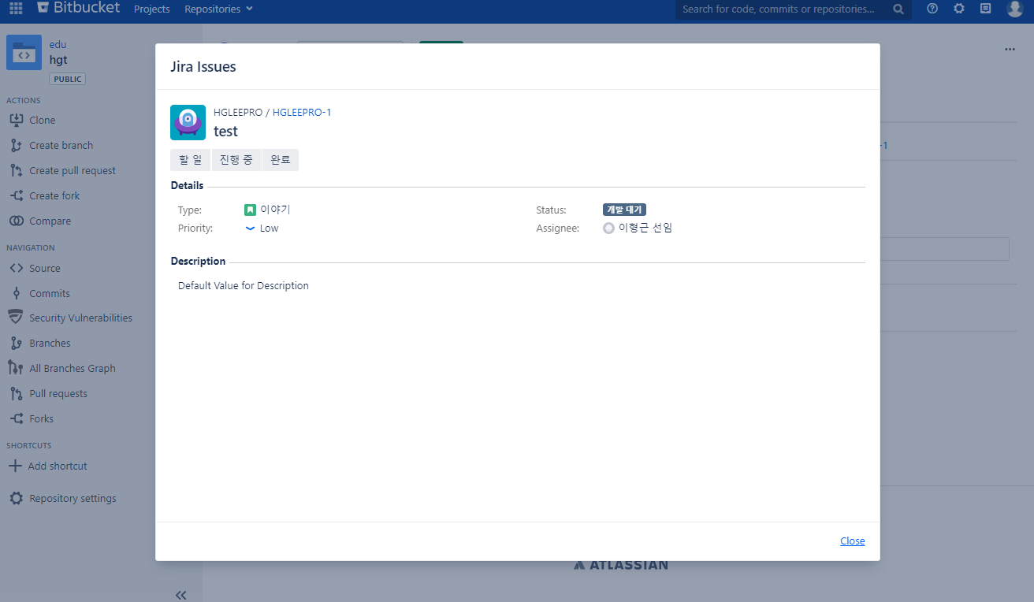
Task: Click the Create fork icon
Action: coord(16,195)
